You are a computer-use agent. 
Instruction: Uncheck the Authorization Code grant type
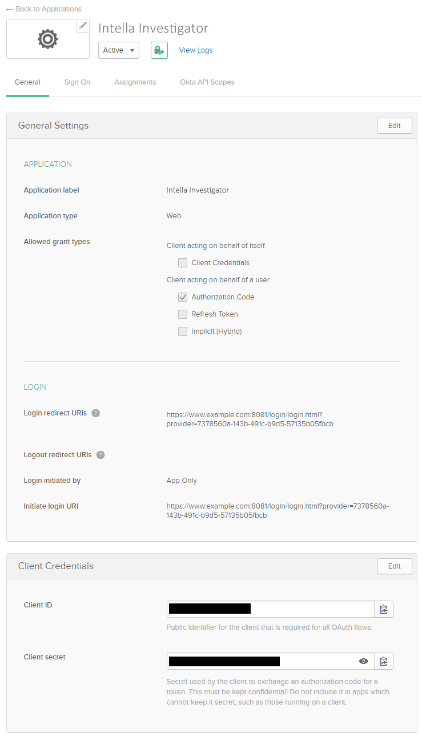coord(183,297)
